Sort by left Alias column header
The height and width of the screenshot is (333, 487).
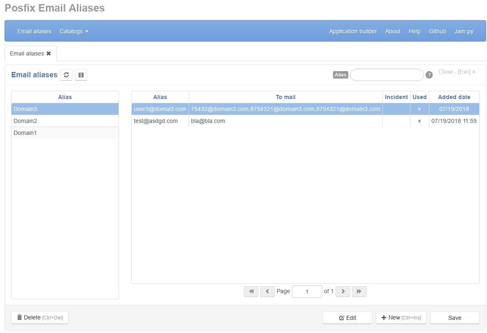click(x=65, y=97)
